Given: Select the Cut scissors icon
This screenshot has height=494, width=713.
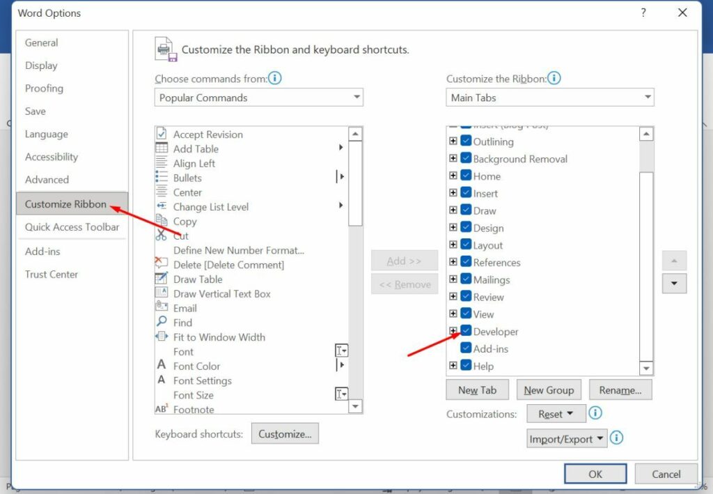Looking at the screenshot, I should coord(163,236).
